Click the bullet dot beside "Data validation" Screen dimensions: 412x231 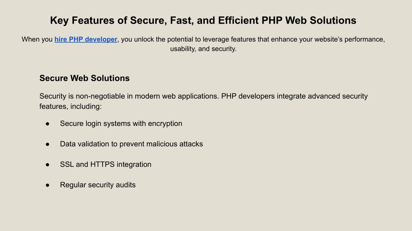(x=47, y=144)
